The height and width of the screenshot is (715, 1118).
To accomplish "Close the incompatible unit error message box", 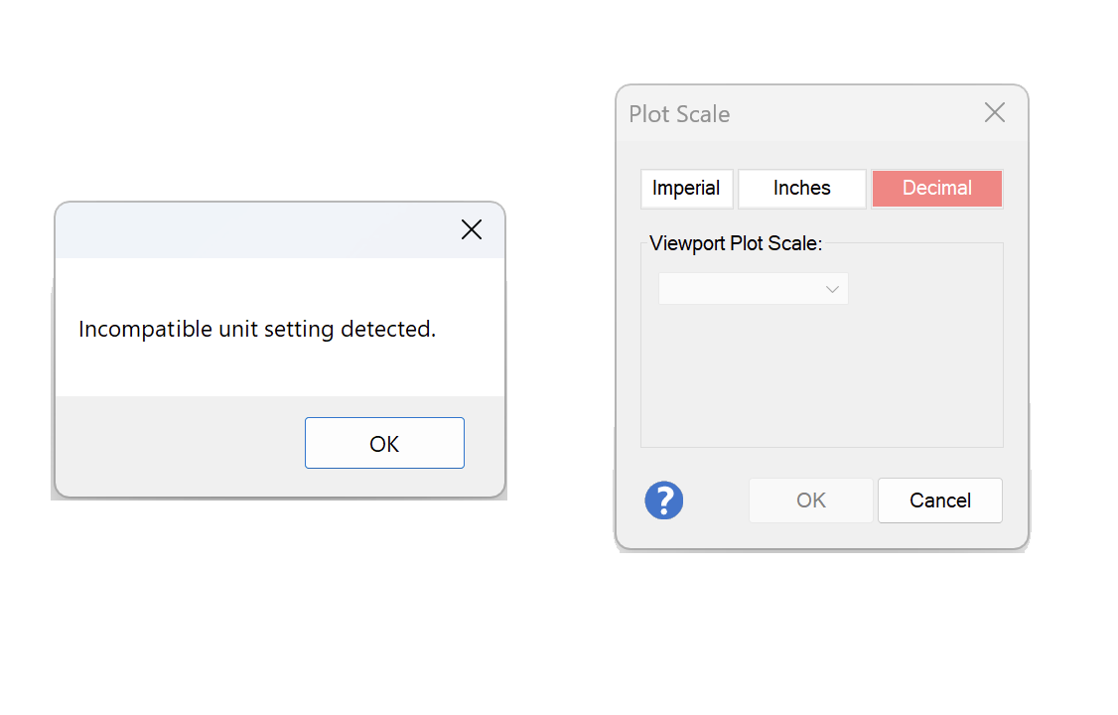I will 472,230.
